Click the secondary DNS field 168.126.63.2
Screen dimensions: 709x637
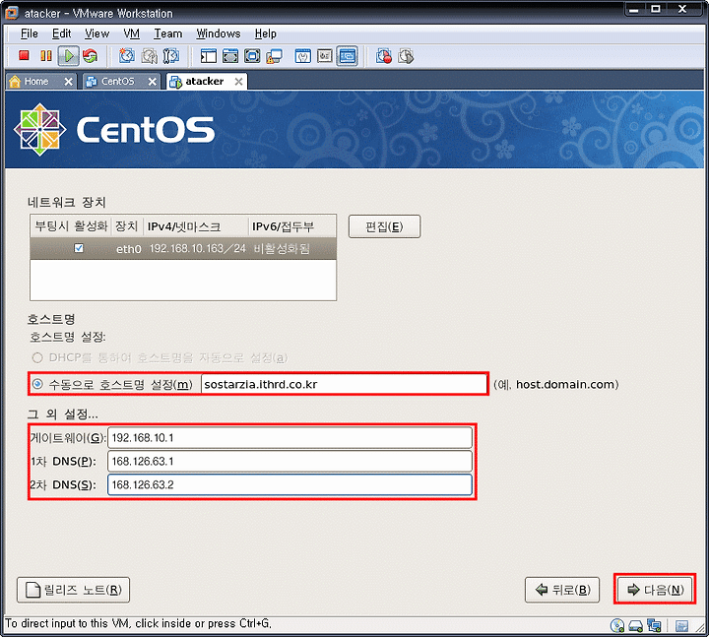(x=290, y=484)
